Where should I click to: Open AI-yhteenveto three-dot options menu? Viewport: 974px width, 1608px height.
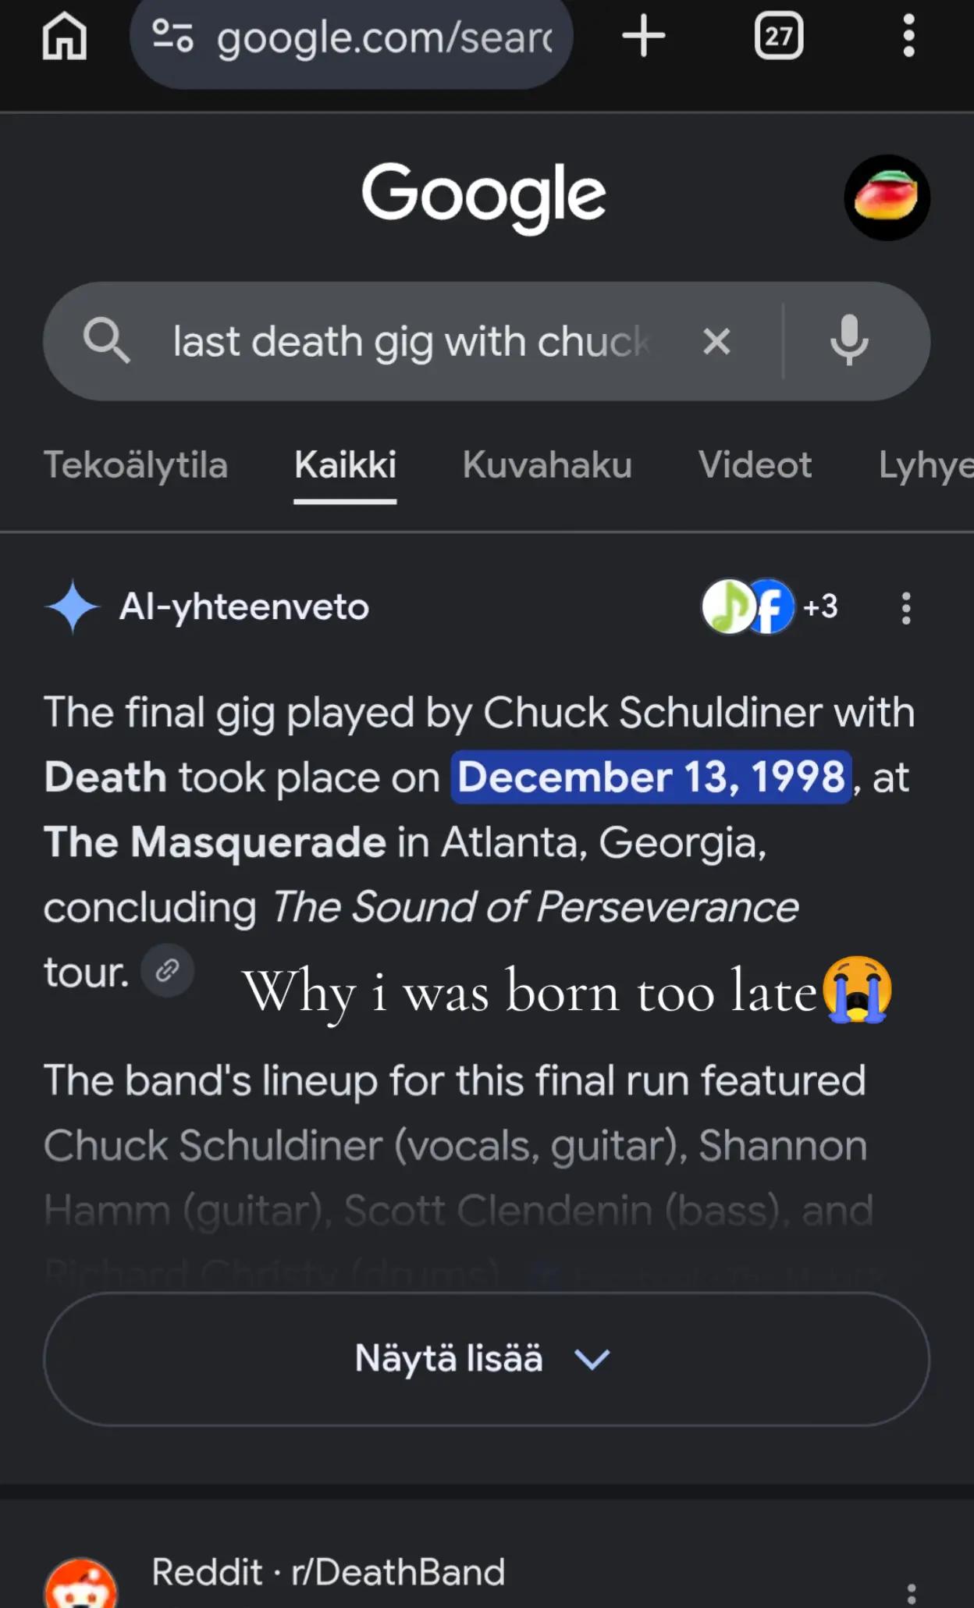click(906, 608)
